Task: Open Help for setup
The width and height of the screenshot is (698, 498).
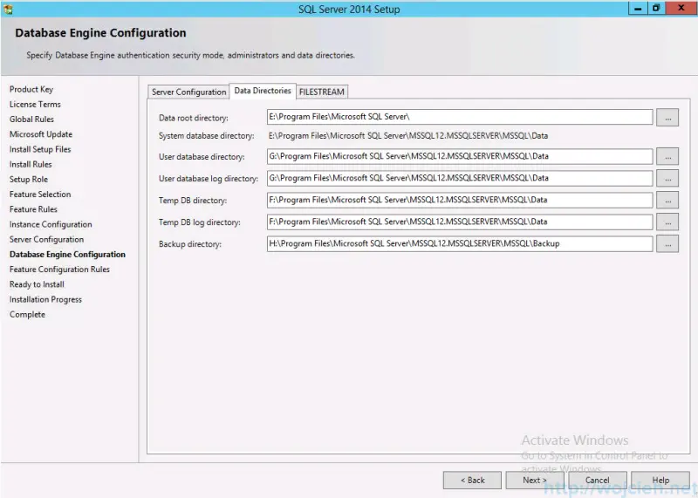Action: pos(660,481)
